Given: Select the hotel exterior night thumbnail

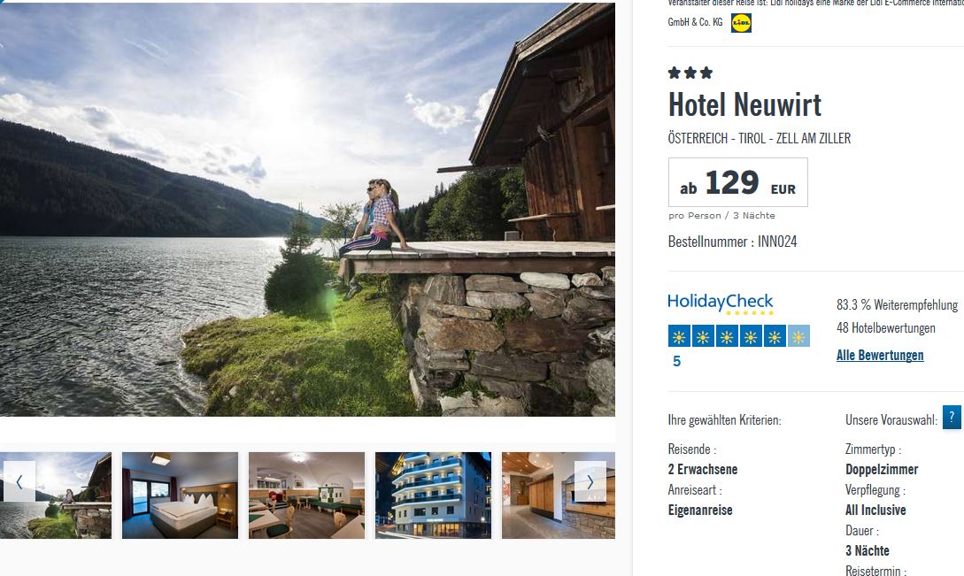Looking at the screenshot, I should (x=434, y=495).
